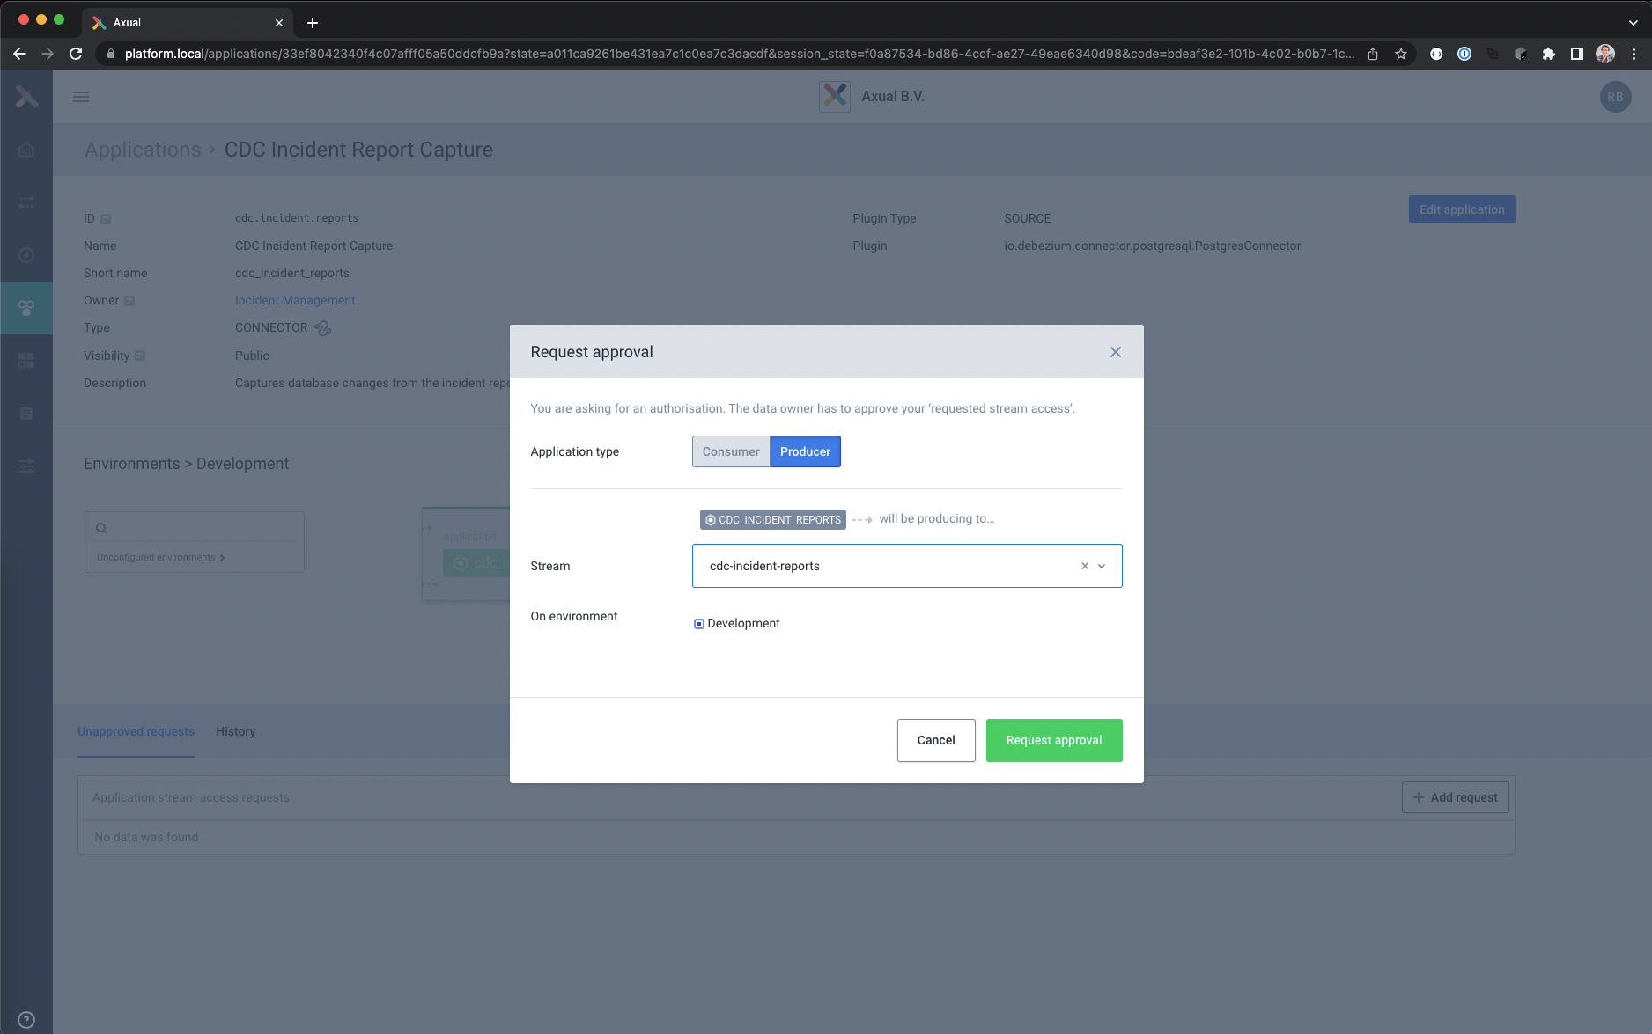The image size is (1652, 1034).
Task: Click the info icon next to ID
Action: [x=106, y=219]
